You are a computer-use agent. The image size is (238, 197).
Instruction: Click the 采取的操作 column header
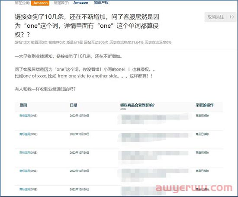pos(204,105)
